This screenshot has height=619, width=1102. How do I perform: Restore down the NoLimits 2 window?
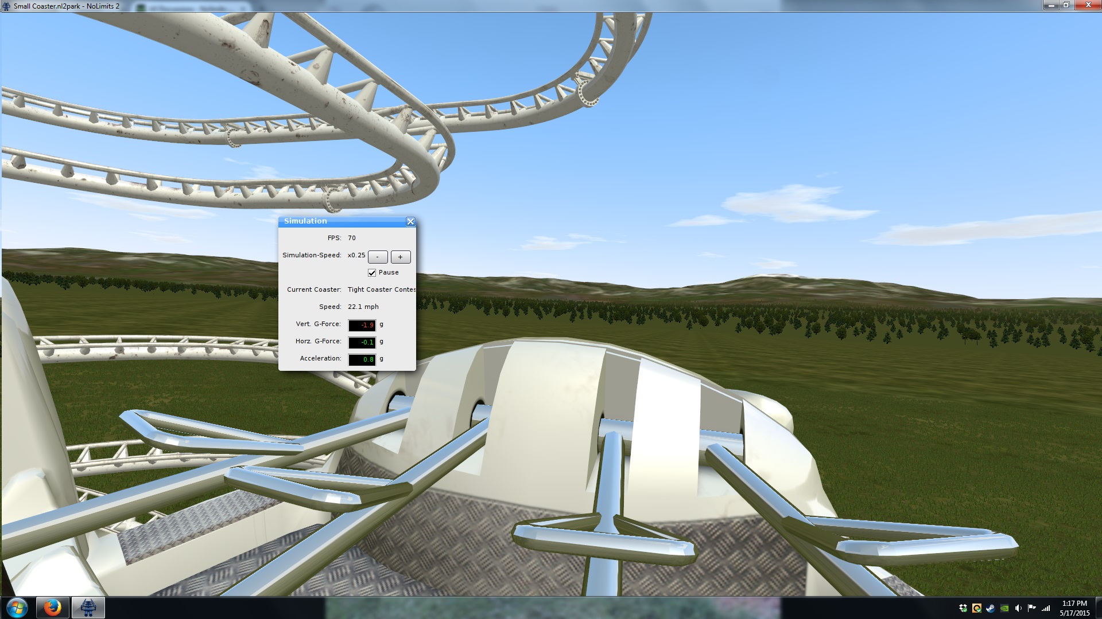click(1066, 5)
